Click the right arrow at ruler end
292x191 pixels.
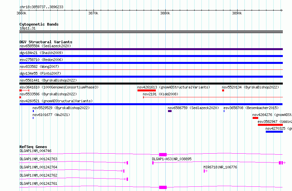(282, 10)
